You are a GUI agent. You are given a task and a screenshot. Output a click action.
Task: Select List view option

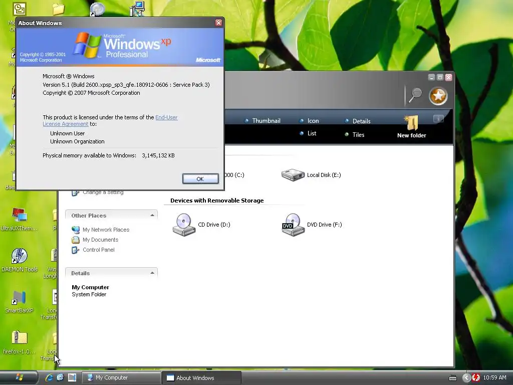click(x=308, y=133)
